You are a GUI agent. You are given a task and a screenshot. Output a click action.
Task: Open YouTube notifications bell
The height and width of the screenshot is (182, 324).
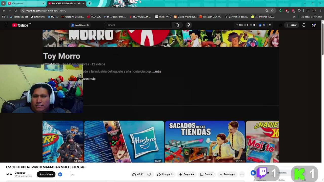[x=304, y=25]
